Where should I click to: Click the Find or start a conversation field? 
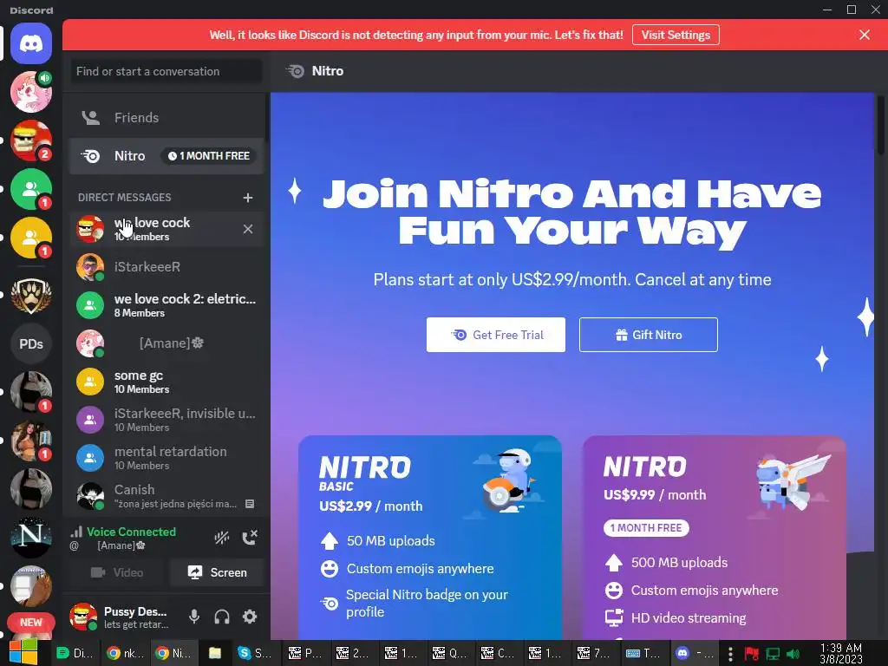[x=166, y=71]
